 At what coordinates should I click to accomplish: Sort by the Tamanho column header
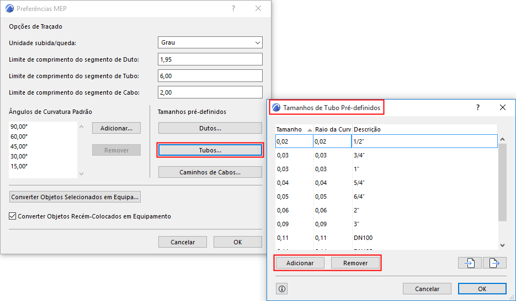[294, 129]
